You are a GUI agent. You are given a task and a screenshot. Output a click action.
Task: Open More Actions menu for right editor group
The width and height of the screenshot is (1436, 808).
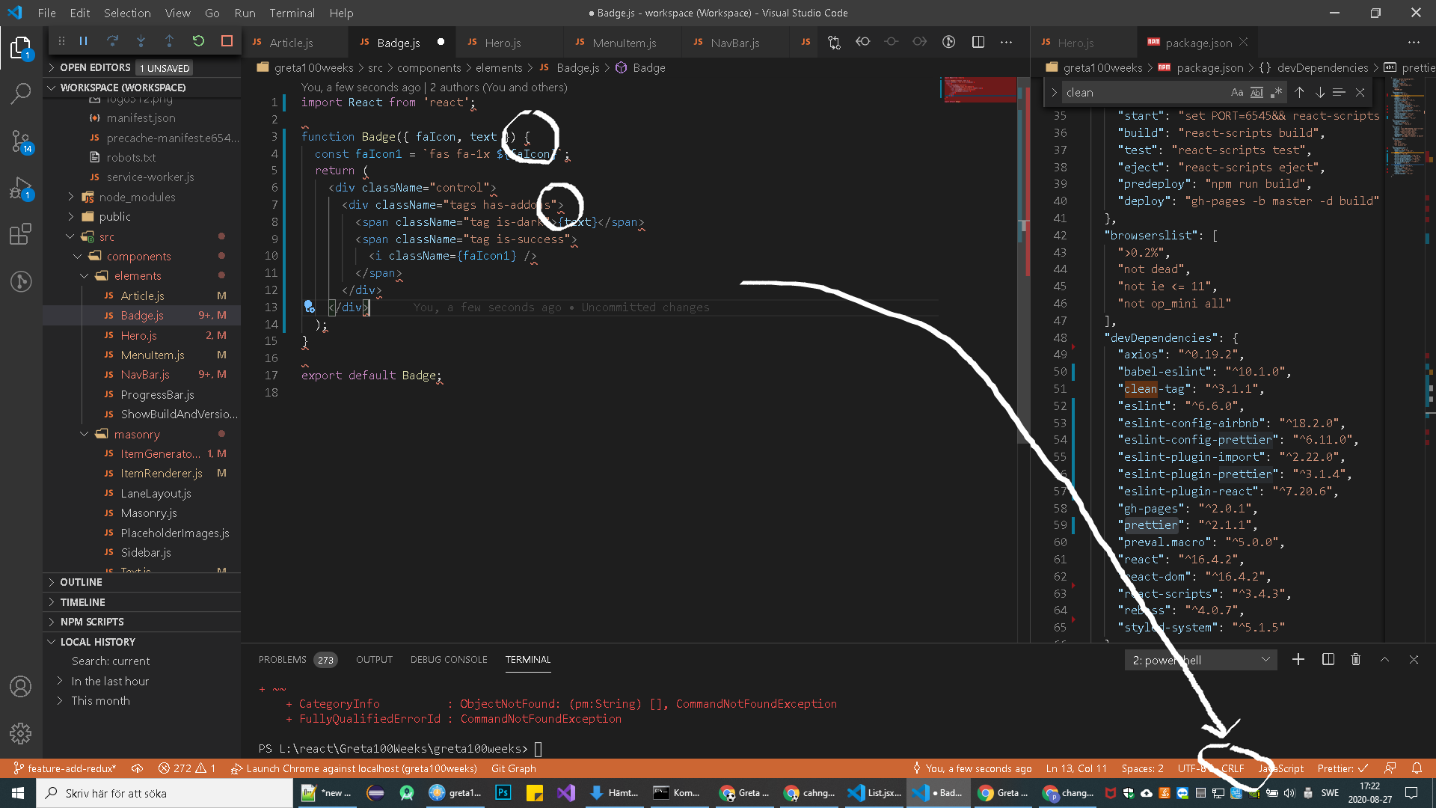1413,43
